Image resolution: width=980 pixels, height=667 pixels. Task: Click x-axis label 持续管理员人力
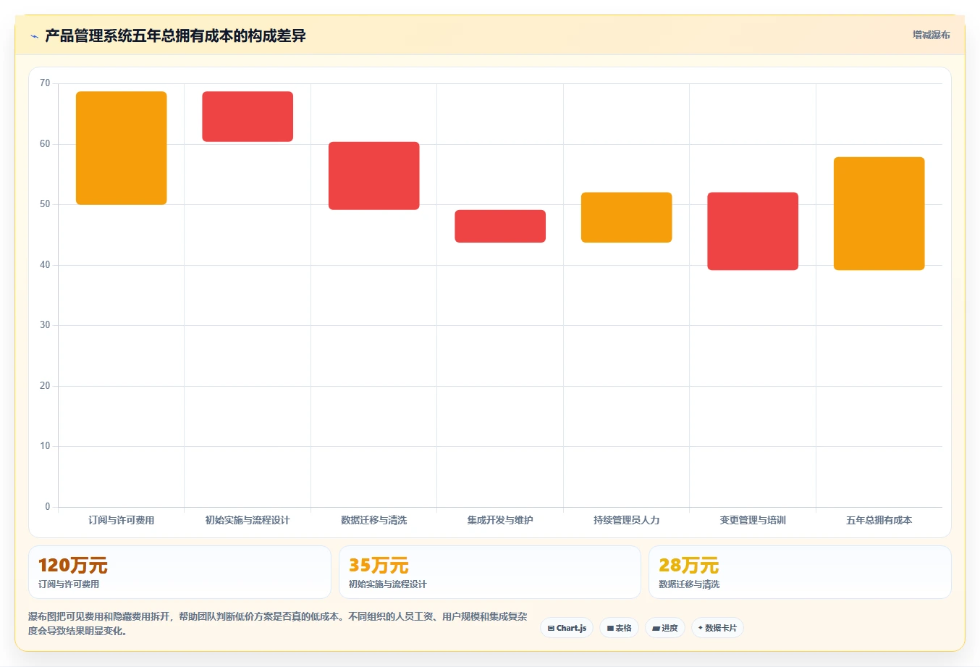[x=627, y=520]
